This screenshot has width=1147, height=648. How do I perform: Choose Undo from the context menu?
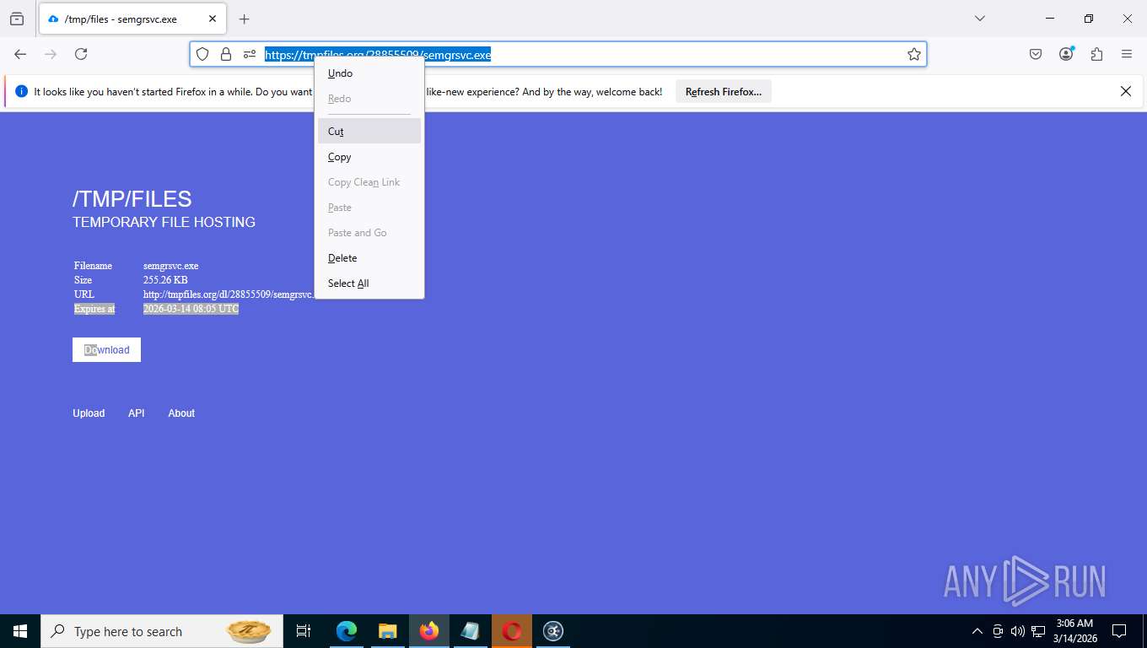(369, 73)
